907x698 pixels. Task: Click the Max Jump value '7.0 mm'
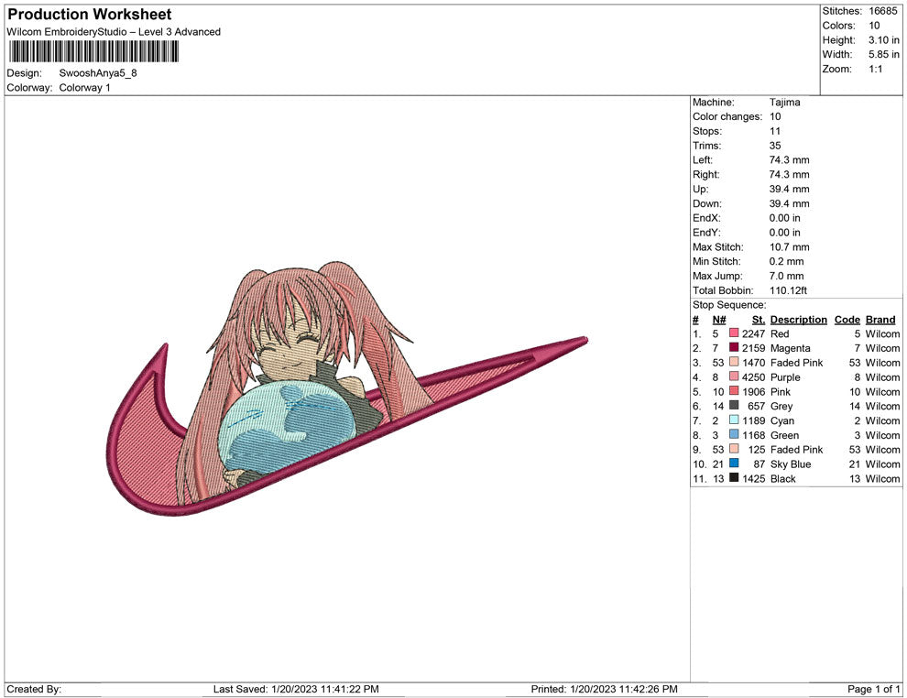[786, 276]
